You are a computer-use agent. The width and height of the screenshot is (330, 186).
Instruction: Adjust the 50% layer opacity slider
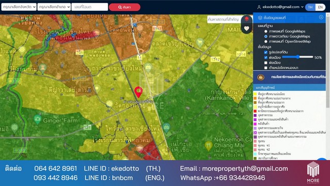(298, 57)
